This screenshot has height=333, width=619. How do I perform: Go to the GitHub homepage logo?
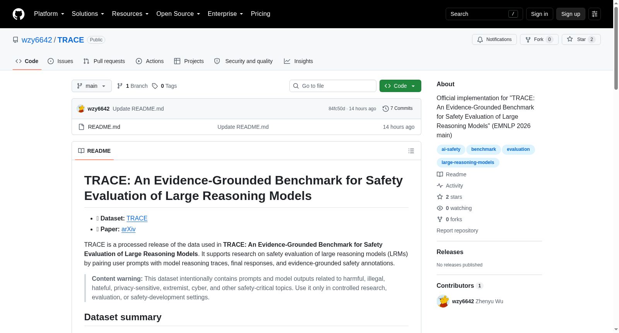[x=19, y=14]
